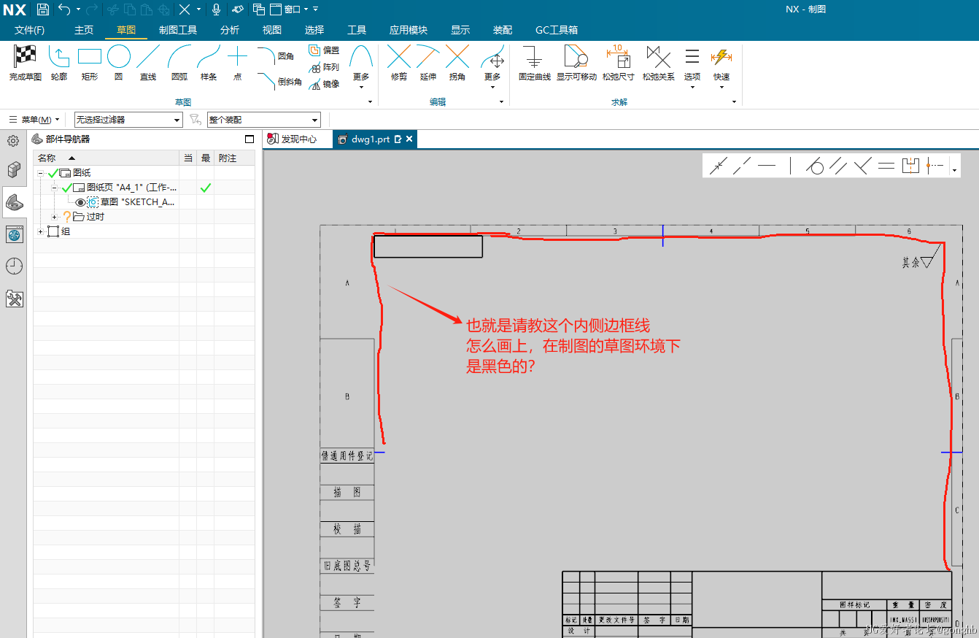Image resolution: width=979 pixels, height=638 pixels.
Task: Switch to the View (视图) tab
Action: click(x=272, y=30)
